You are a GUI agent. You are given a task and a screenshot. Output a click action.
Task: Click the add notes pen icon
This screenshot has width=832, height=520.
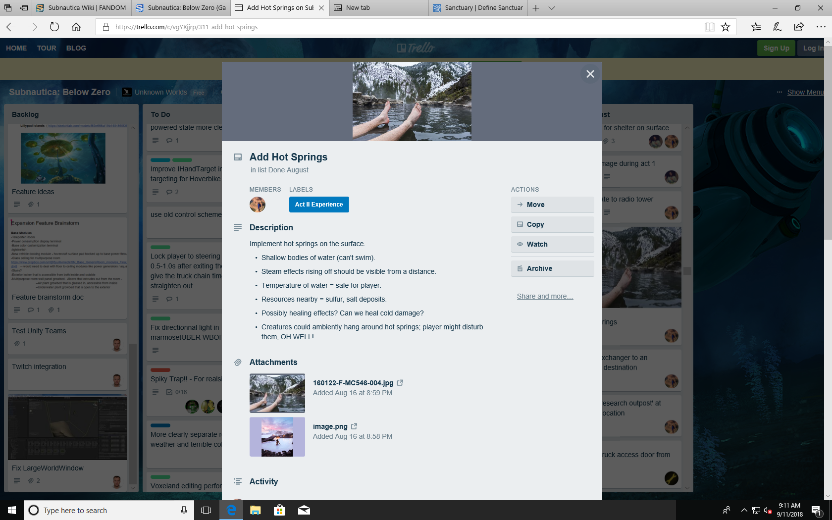point(778,27)
